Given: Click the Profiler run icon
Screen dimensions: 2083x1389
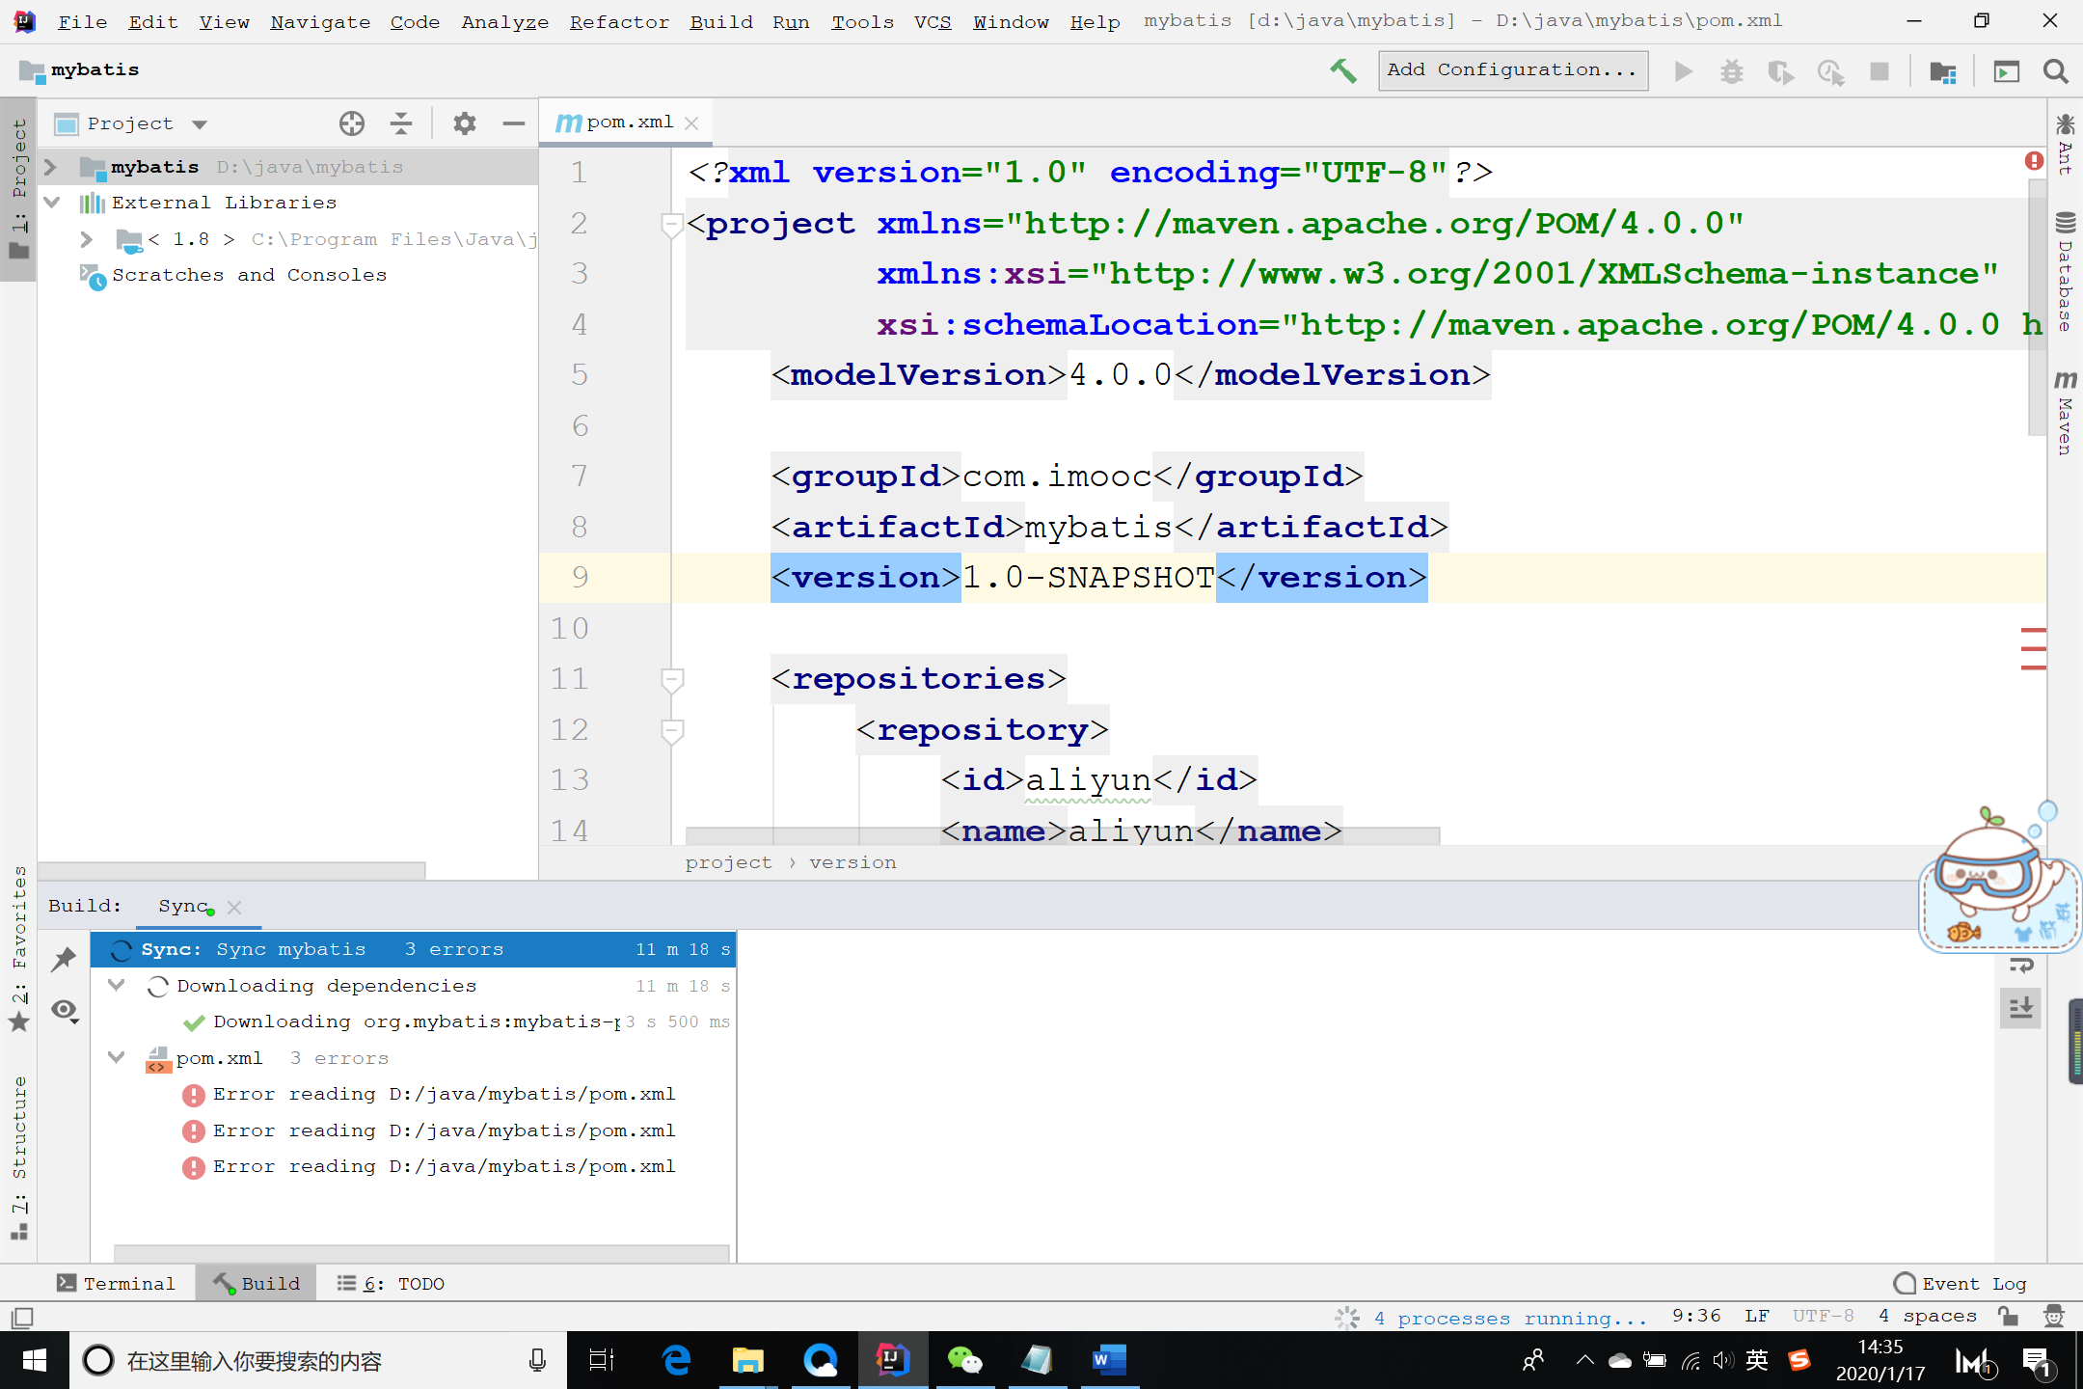Looking at the screenshot, I should pyautogui.click(x=1830, y=71).
